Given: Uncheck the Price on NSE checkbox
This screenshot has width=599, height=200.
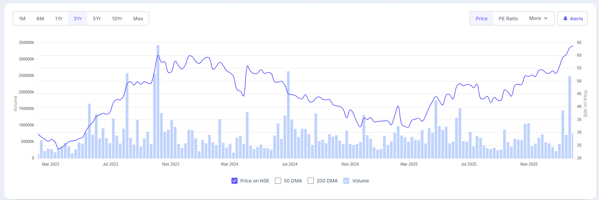Looking at the screenshot, I should tap(234, 181).
